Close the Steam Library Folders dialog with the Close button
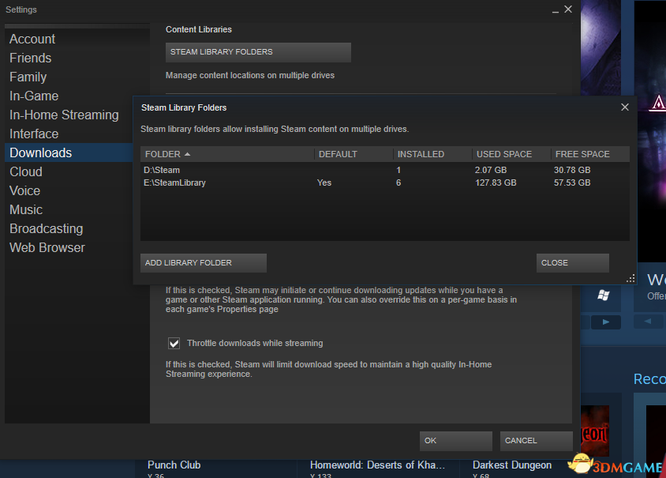666x478 pixels. (x=573, y=263)
